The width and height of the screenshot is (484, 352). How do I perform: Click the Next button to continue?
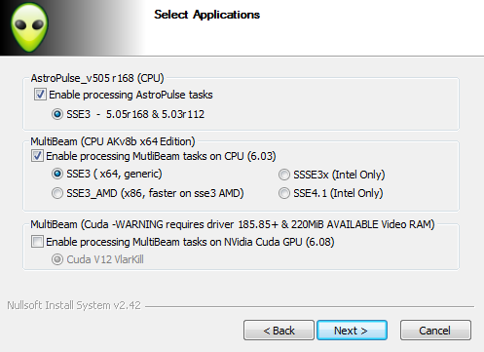[x=352, y=331]
